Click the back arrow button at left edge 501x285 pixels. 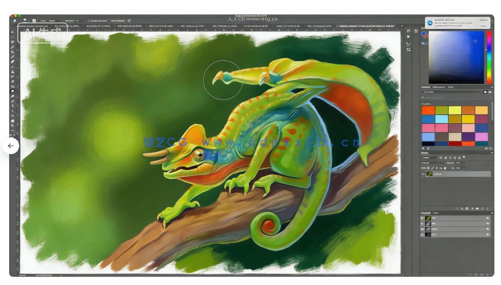(x=11, y=146)
